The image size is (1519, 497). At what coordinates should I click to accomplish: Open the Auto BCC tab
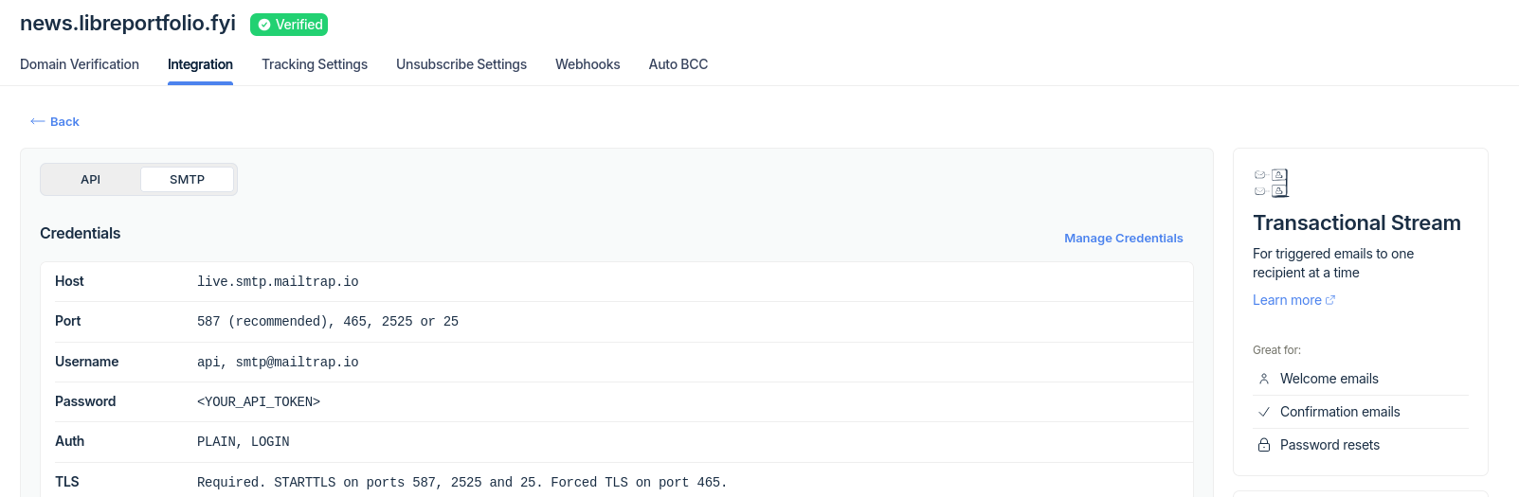(x=678, y=64)
